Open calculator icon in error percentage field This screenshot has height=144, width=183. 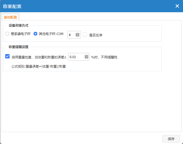(x=86, y=57)
